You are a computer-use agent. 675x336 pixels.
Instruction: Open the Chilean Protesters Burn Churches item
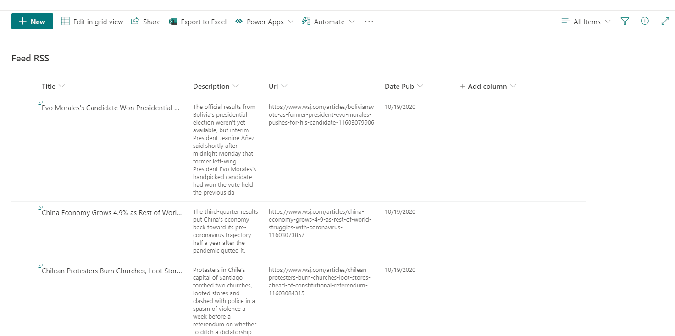point(111,271)
